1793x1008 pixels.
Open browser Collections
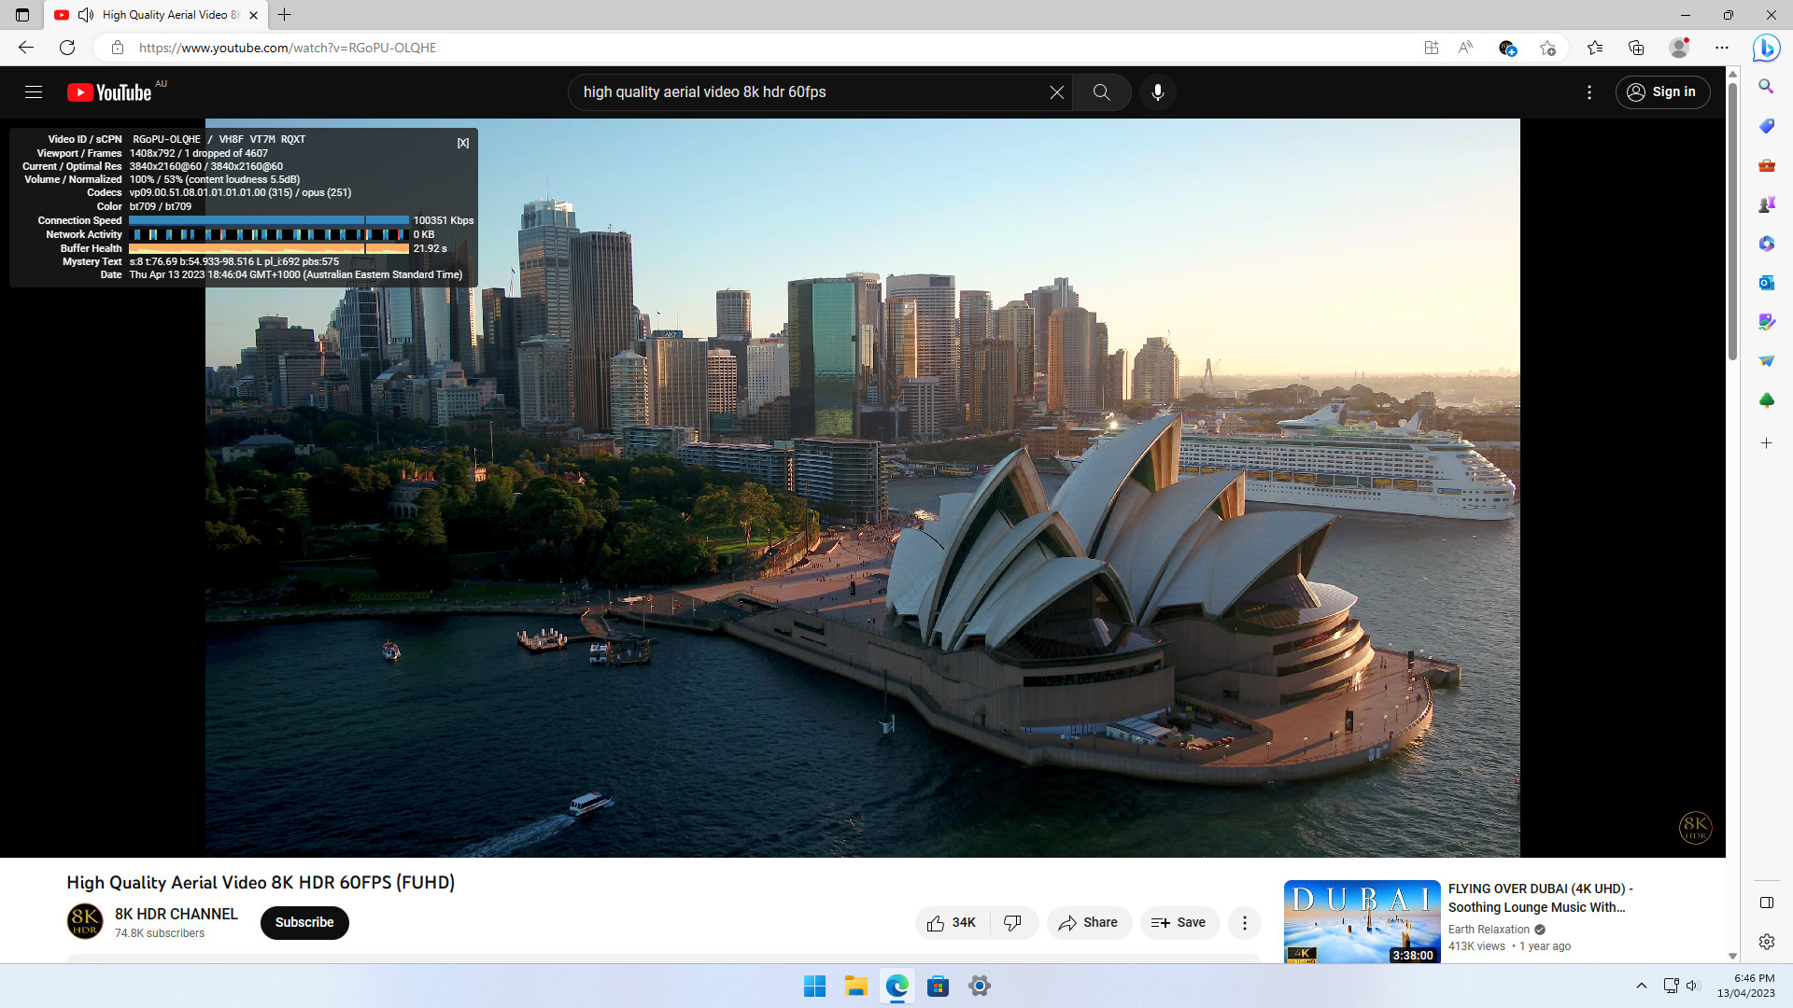coord(1636,48)
